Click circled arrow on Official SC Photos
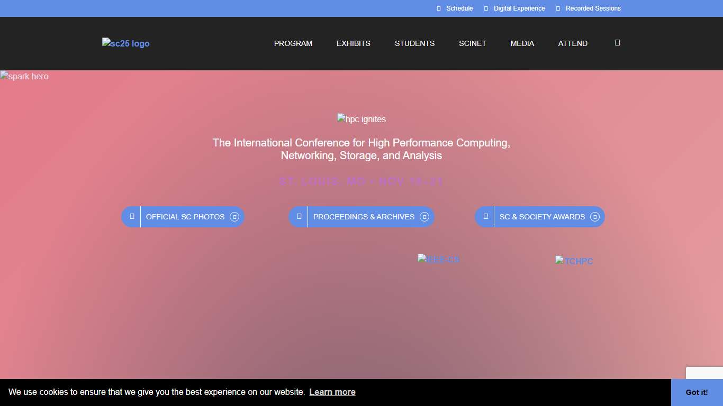This screenshot has width=723, height=406. 234,217
